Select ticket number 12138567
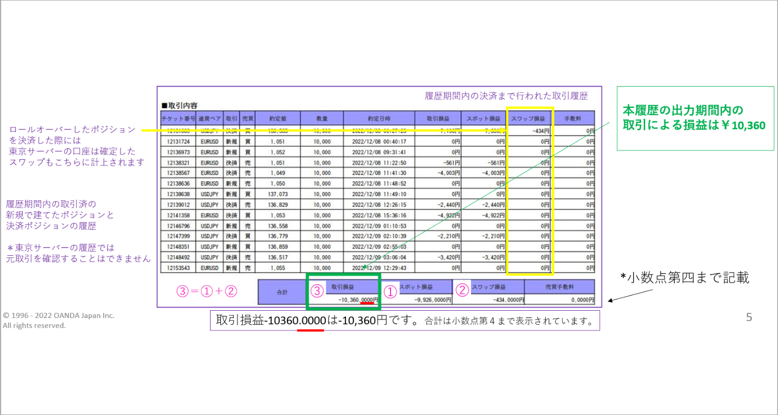The width and height of the screenshot is (778, 415). 178,173
